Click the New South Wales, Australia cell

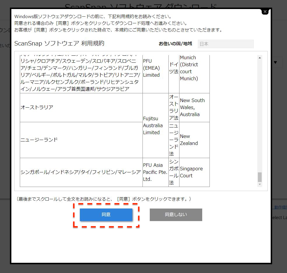click(x=194, y=108)
